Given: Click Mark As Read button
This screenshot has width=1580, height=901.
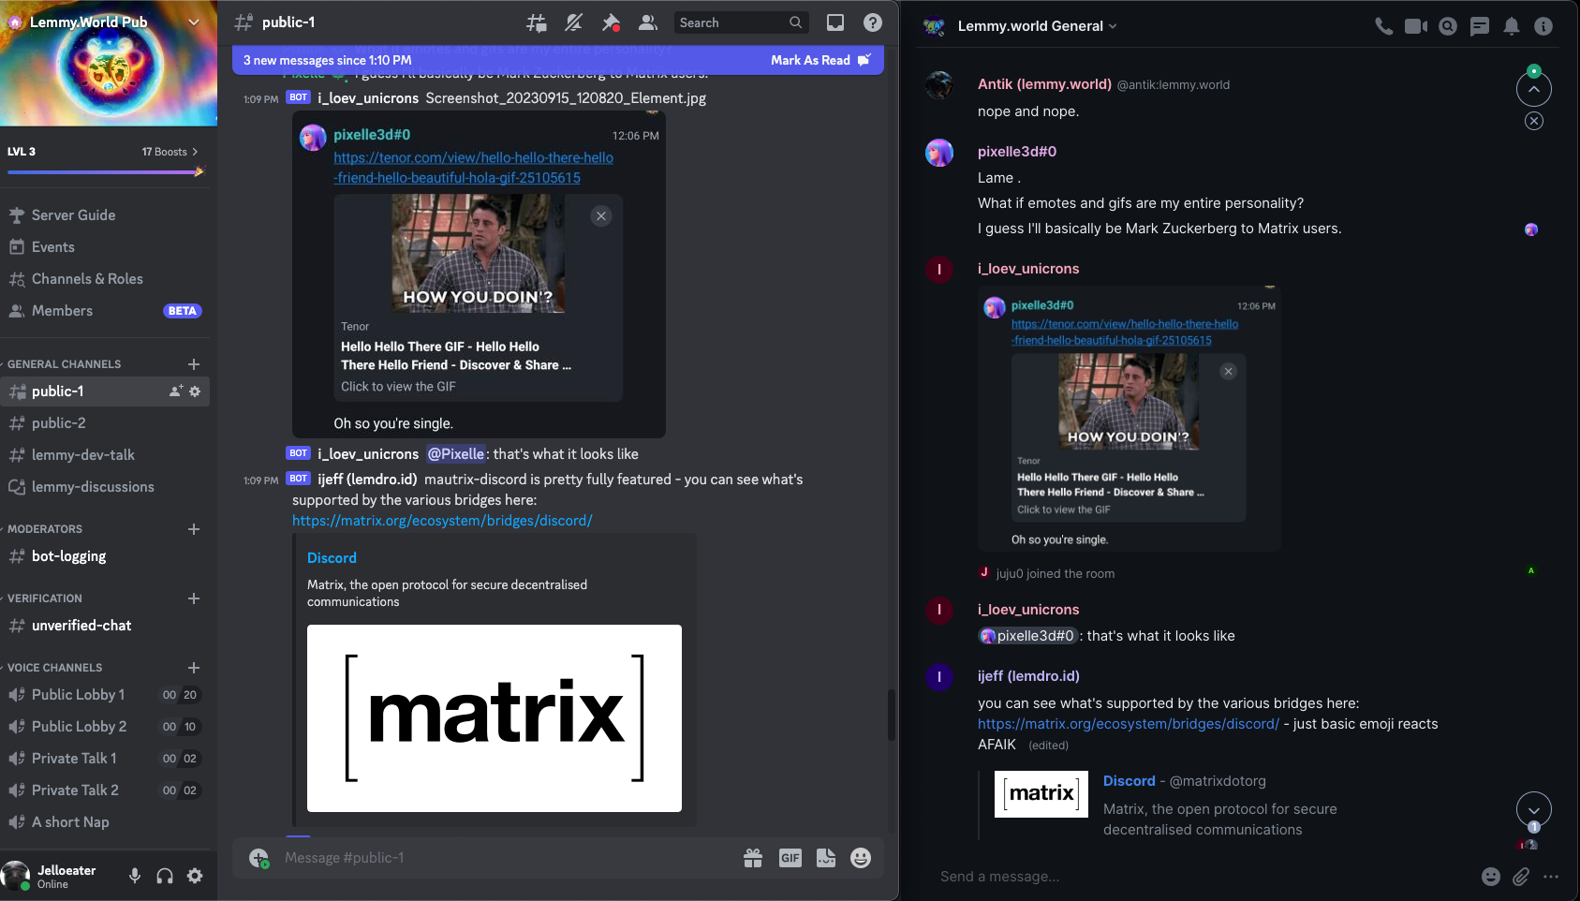Looking at the screenshot, I should point(820,60).
